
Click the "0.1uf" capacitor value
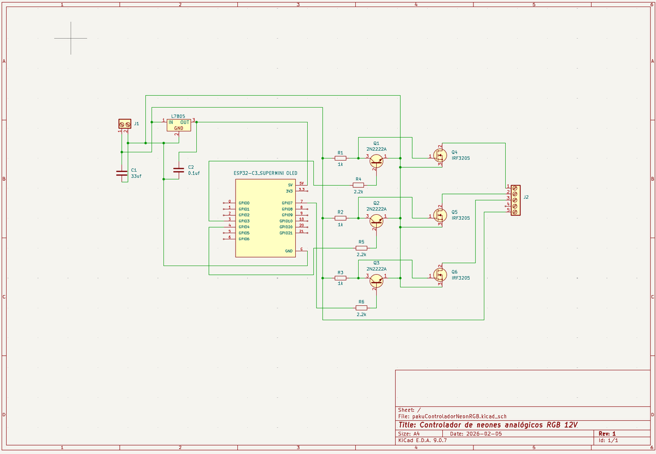pos(194,173)
